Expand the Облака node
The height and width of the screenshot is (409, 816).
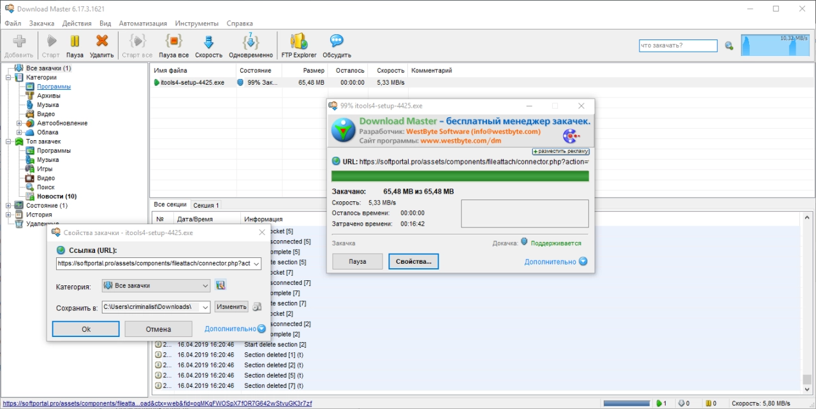pyautogui.click(x=19, y=133)
